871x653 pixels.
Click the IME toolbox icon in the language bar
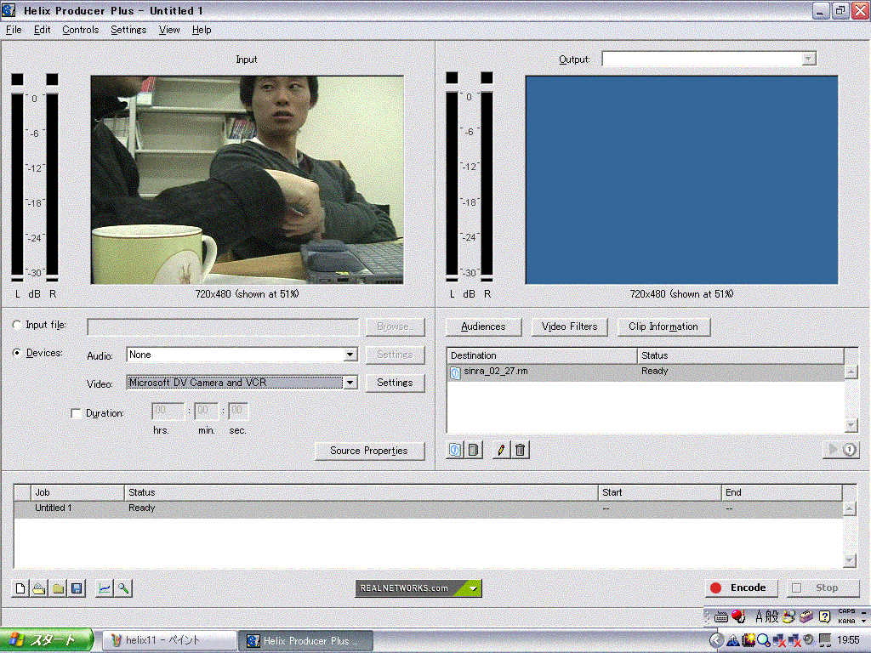806,616
